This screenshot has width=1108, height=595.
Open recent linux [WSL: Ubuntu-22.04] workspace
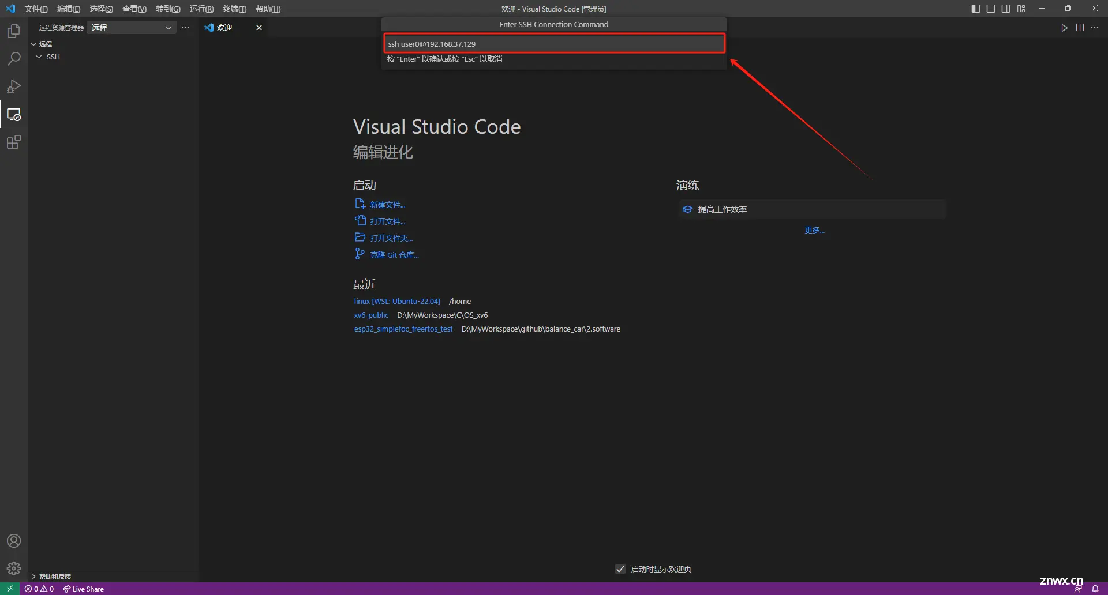click(397, 302)
